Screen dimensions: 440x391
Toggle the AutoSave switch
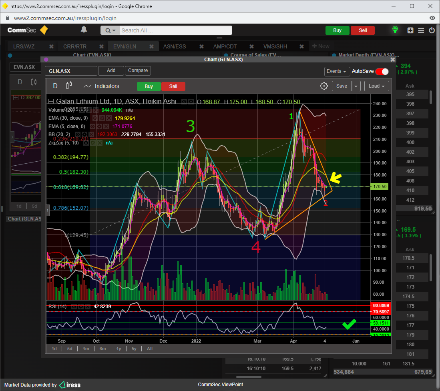(382, 71)
